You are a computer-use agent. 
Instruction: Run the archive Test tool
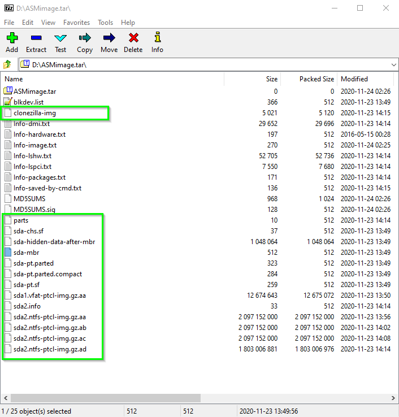coord(60,42)
